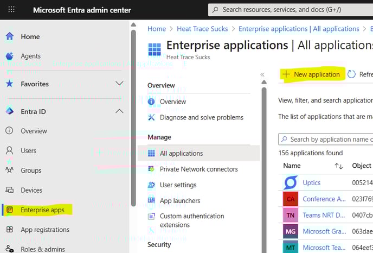Open the Groups icon in the sidebar

(9, 170)
